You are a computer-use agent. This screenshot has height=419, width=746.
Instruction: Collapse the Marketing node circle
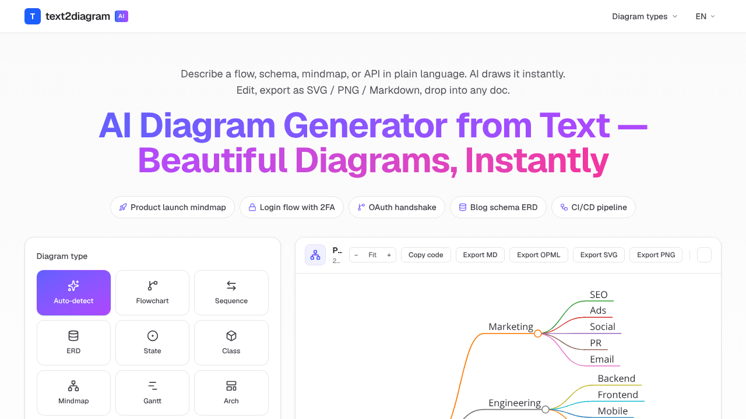pyautogui.click(x=538, y=333)
